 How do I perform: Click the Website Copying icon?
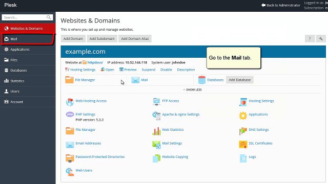tap(156, 158)
